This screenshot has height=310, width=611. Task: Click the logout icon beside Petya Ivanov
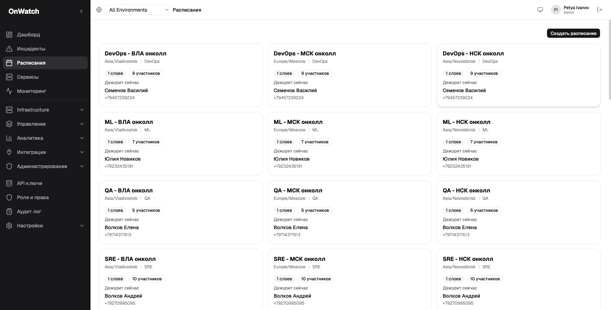(600, 10)
